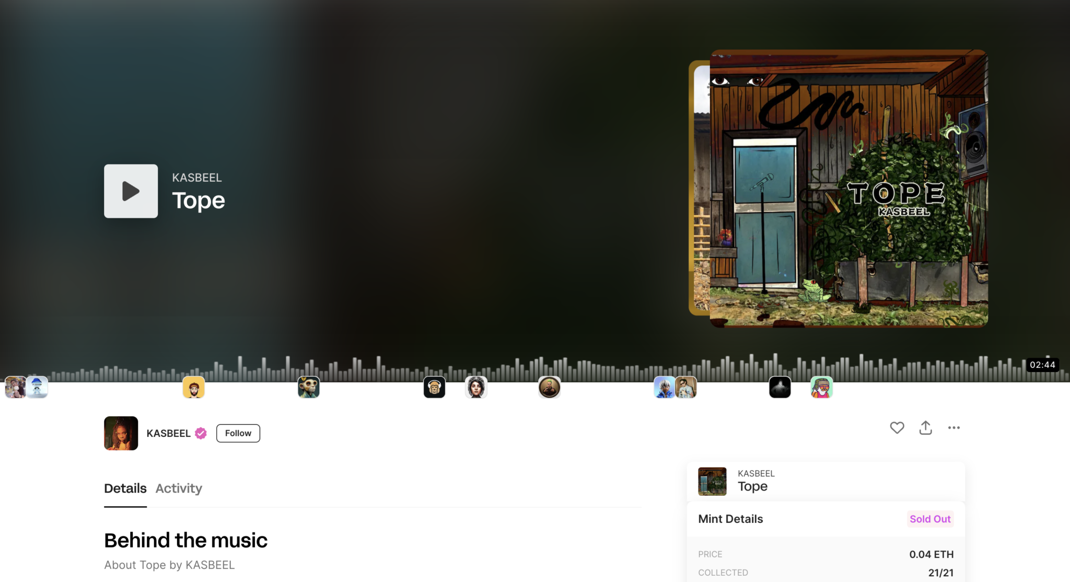Follow KASBEEL artist profile
Image resolution: width=1070 pixels, height=582 pixels.
pyautogui.click(x=239, y=433)
